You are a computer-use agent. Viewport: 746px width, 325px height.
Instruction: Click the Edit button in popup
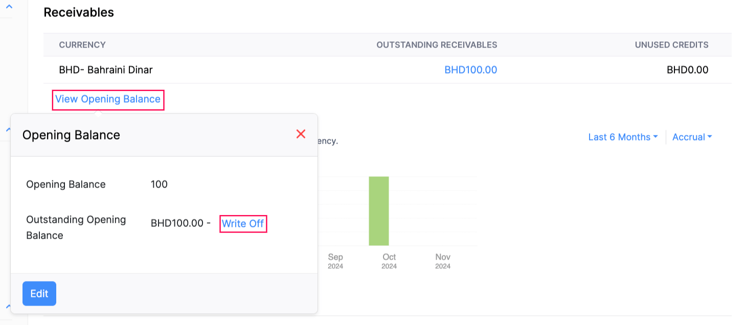coord(39,293)
